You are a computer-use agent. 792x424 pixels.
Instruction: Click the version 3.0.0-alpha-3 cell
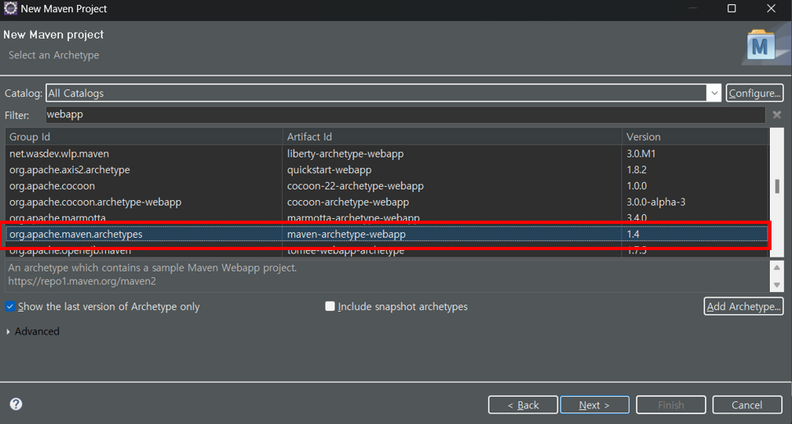click(x=656, y=202)
